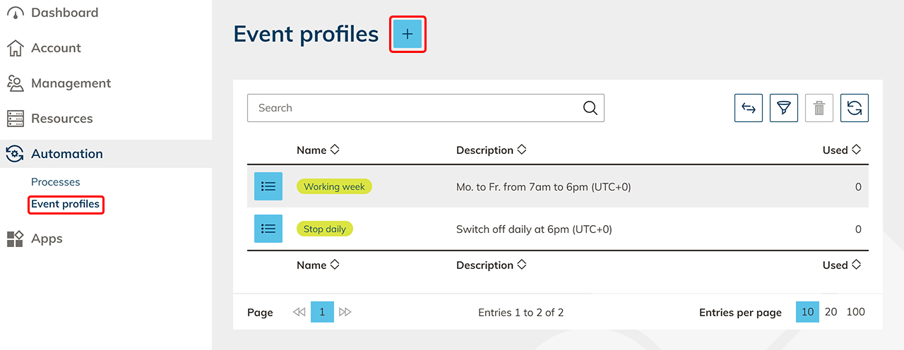Open the Processes link under Automation
Image resolution: width=904 pixels, height=350 pixels.
[56, 182]
